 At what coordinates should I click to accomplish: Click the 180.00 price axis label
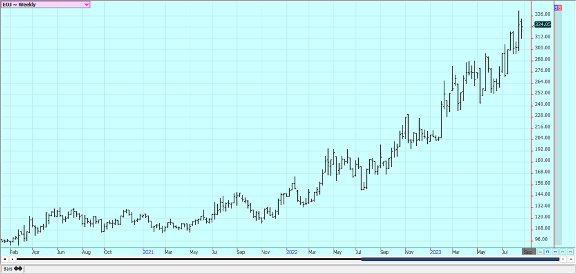point(543,160)
